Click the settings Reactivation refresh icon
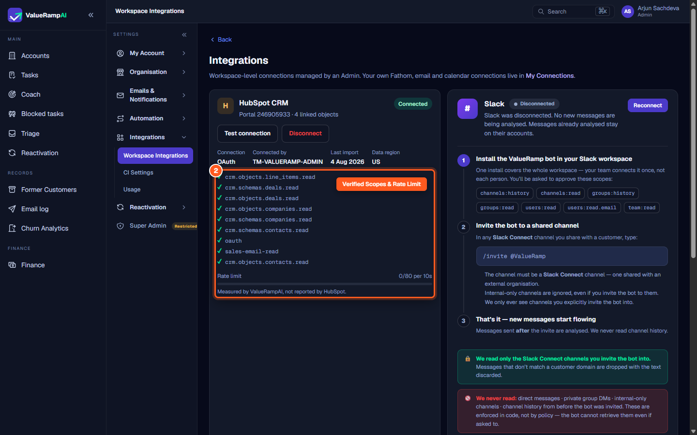The image size is (697, 435). pyautogui.click(x=120, y=207)
